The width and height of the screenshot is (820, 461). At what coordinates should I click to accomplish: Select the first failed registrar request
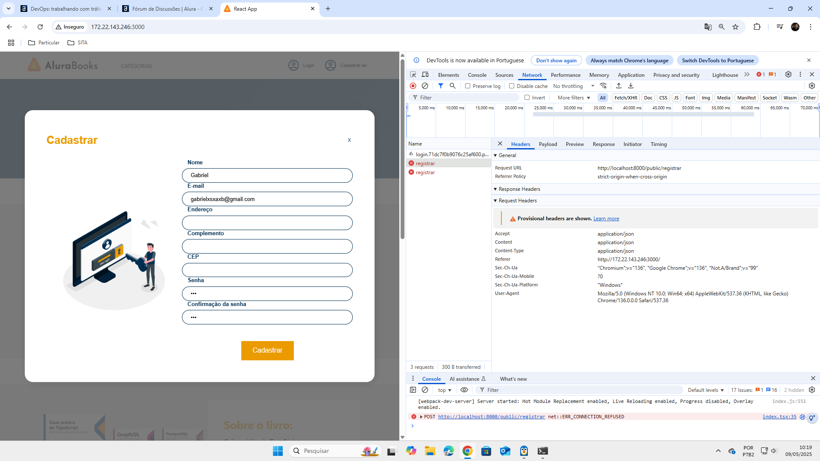pos(448,163)
